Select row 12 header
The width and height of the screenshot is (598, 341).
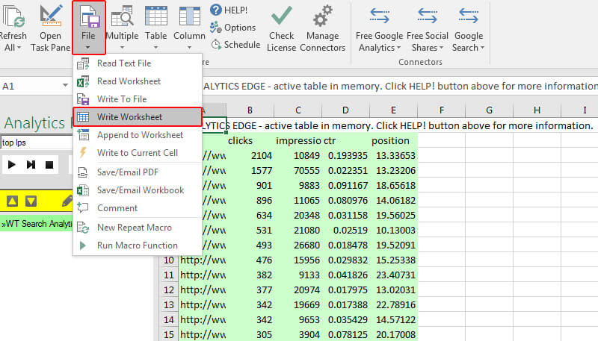(x=169, y=290)
